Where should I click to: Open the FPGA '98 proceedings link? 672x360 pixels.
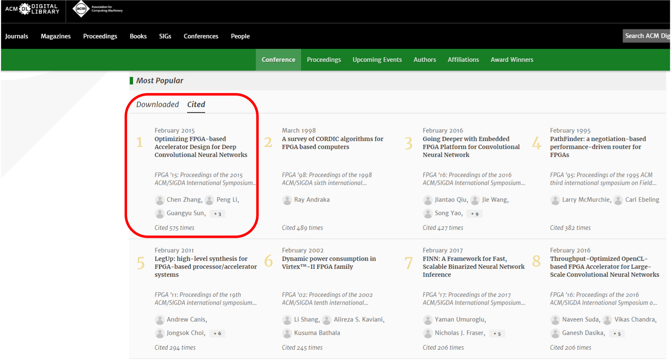click(327, 179)
